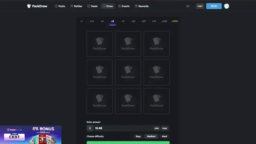Select the x250 multiplier tab
Screen dimensions: 256x144
click(x=164, y=21)
